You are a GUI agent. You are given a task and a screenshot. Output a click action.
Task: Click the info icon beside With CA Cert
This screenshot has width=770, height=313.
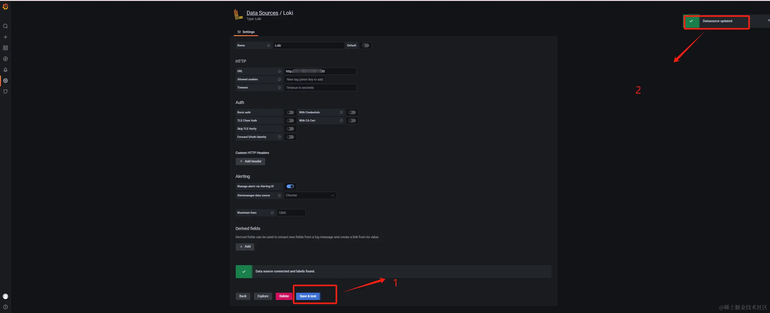(341, 121)
